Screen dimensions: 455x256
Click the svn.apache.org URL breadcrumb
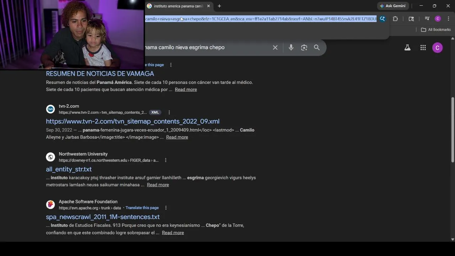coord(90,208)
